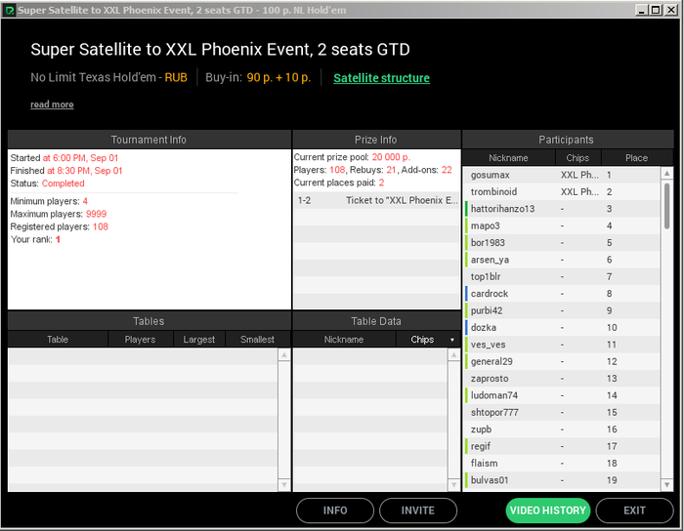684x531 pixels.
Task: Select participant gosumax
Action: 562,175
